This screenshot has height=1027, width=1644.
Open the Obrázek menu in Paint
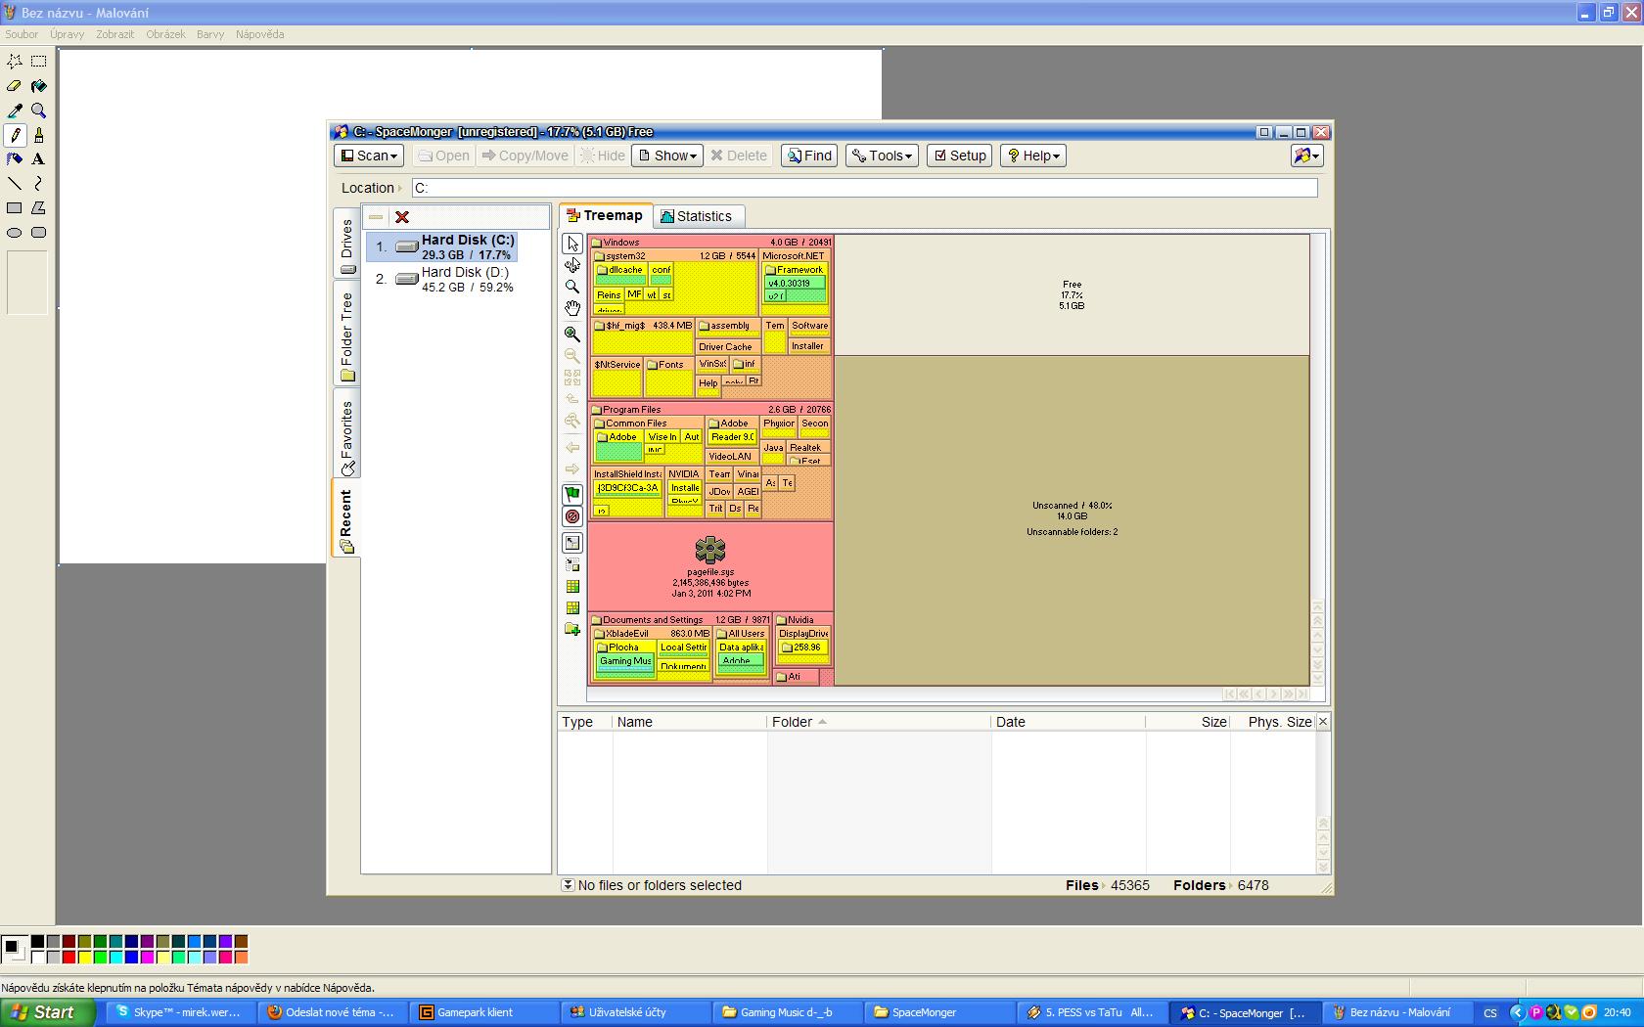(x=165, y=34)
